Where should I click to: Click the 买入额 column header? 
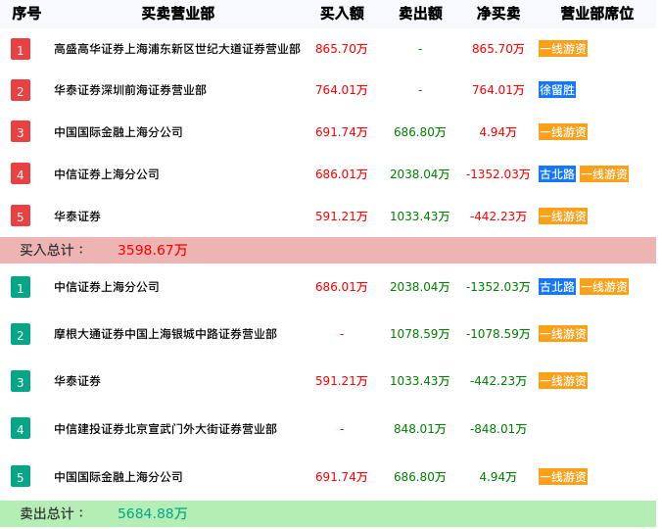(342, 14)
